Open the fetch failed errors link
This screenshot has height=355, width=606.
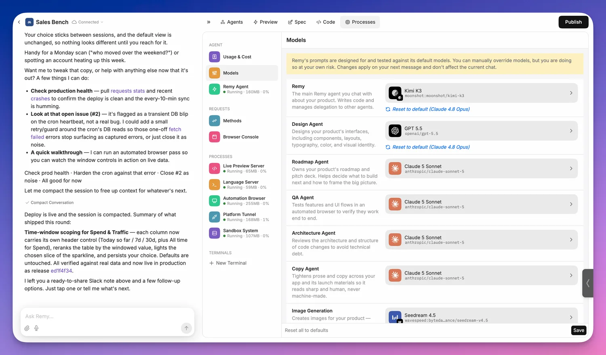[175, 129]
